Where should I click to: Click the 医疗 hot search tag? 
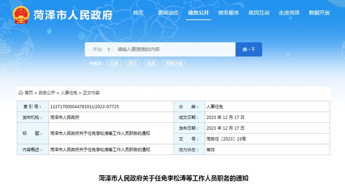(x=132, y=63)
